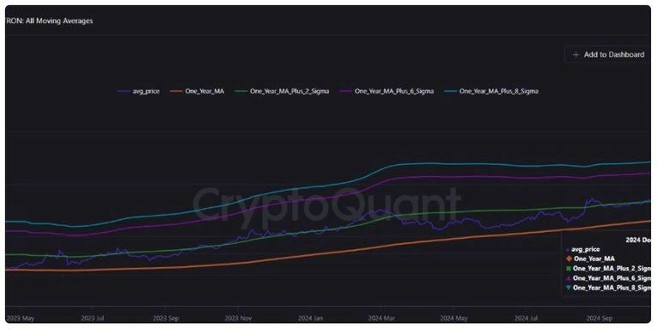Screen dimensions: 658x329
Task: Click the Add to Dashboard button
Action: click(x=607, y=55)
